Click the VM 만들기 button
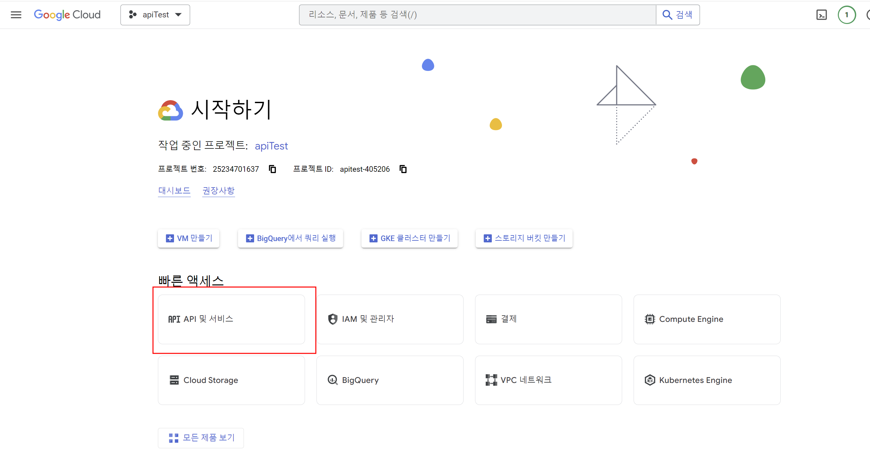Viewport: 870px width, 468px height. (x=189, y=238)
